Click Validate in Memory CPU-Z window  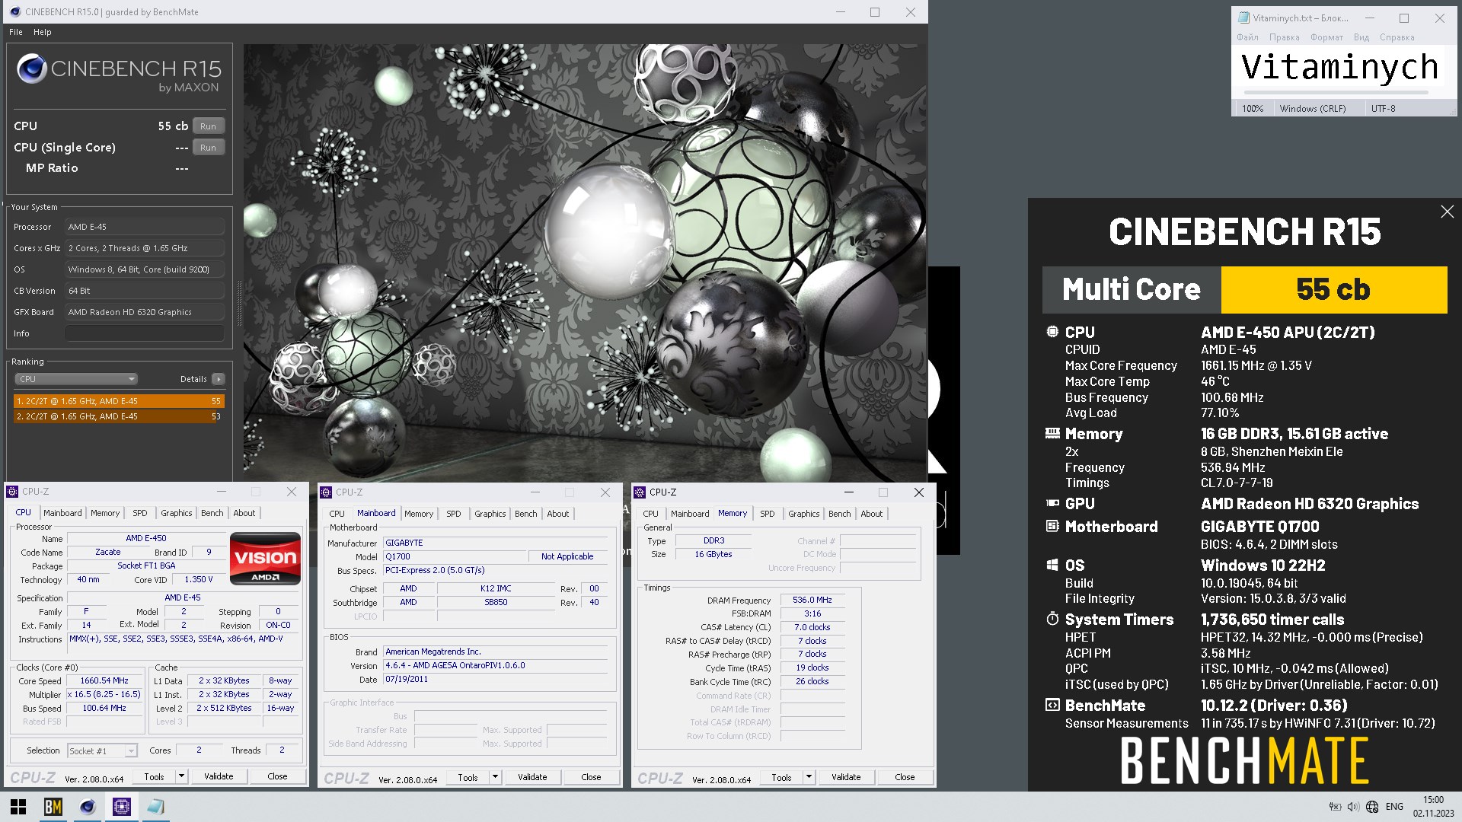(x=846, y=778)
